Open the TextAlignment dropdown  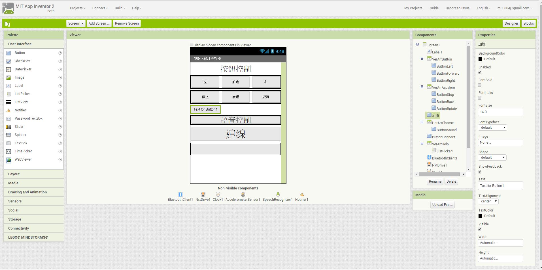(x=488, y=201)
